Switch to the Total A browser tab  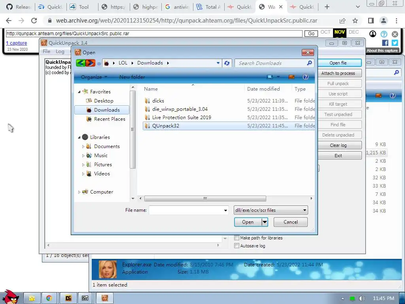click(209, 7)
